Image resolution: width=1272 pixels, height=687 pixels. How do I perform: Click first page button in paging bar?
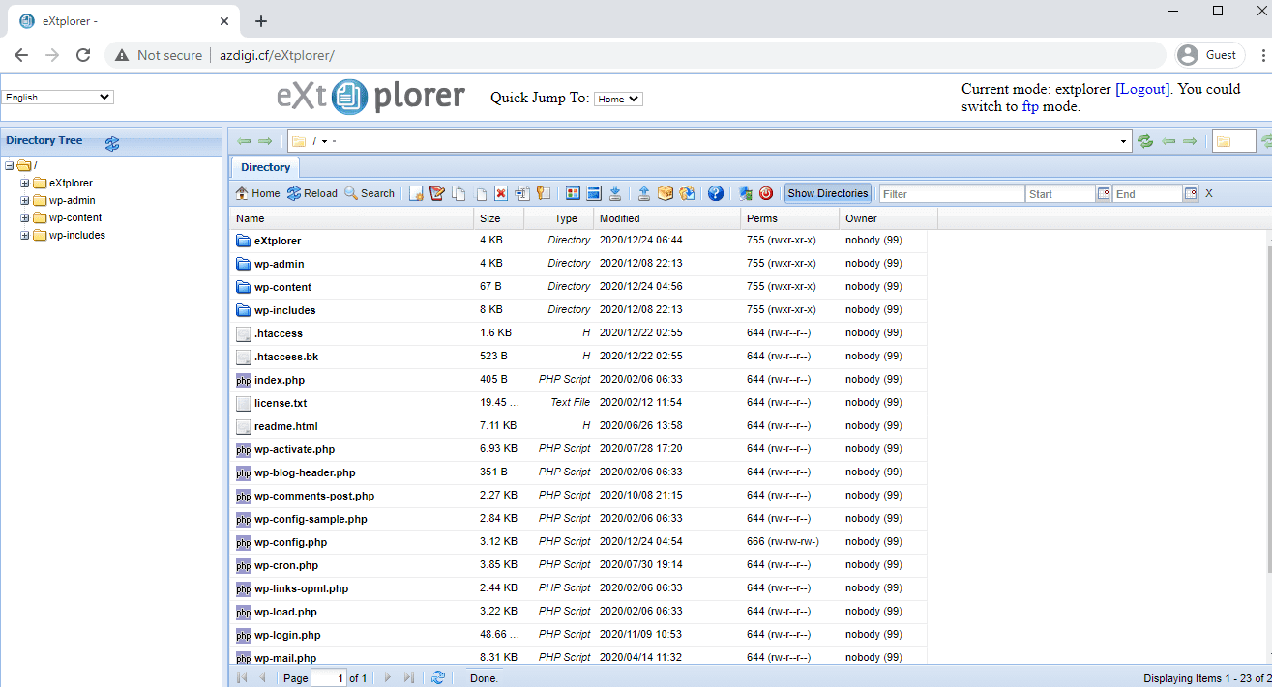pos(242,678)
